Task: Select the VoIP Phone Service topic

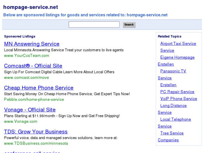Action: (x=179, y=99)
